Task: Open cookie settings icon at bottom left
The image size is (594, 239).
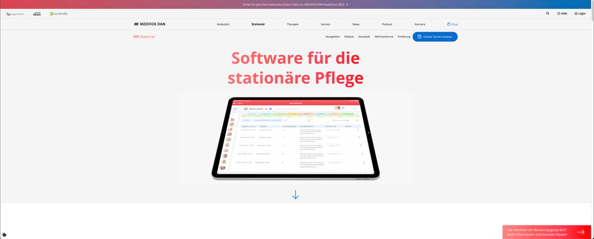Action: click(x=4, y=234)
